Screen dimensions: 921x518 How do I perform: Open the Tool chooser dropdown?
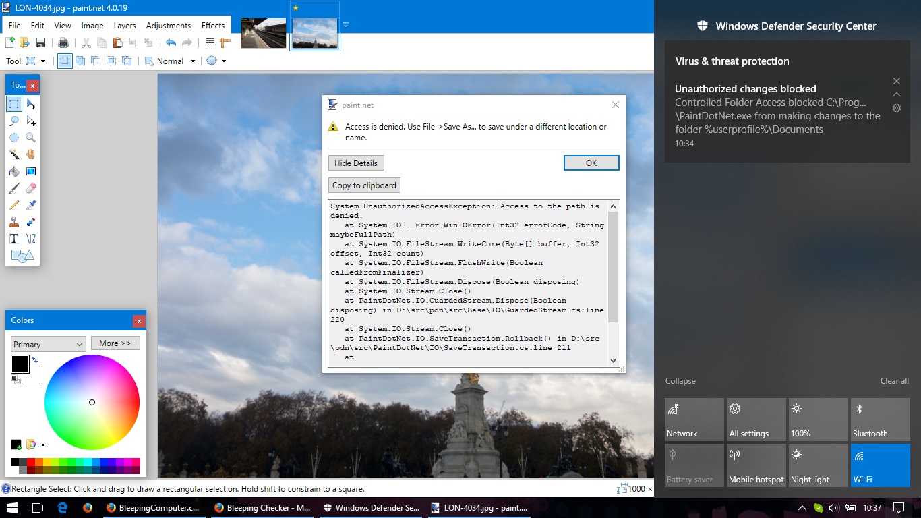[36, 61]
